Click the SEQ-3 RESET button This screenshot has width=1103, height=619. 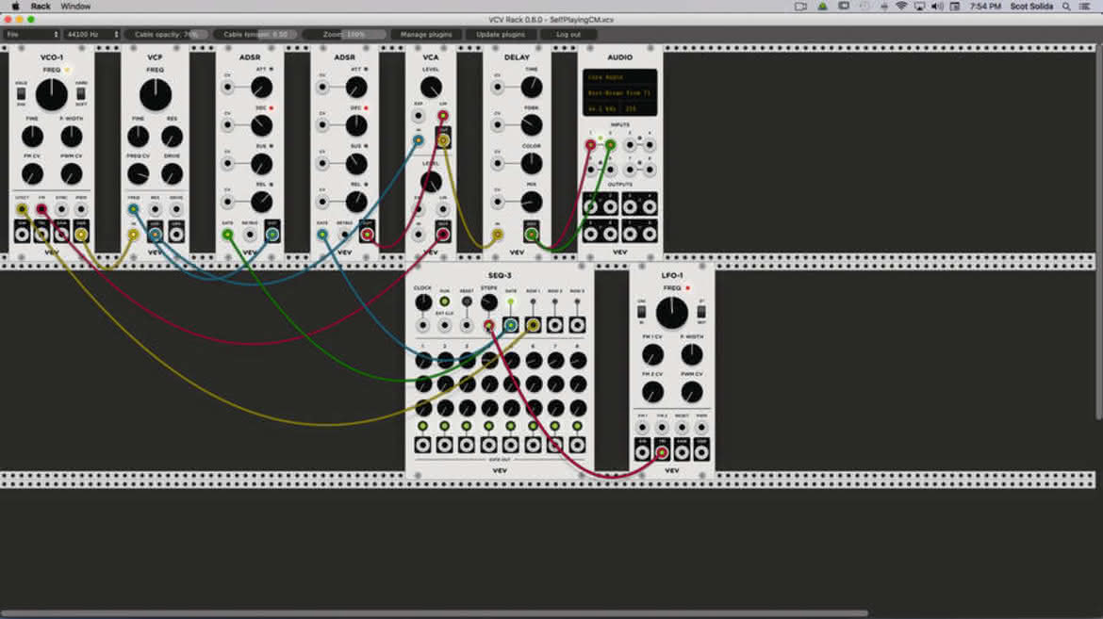coord(467,301)
